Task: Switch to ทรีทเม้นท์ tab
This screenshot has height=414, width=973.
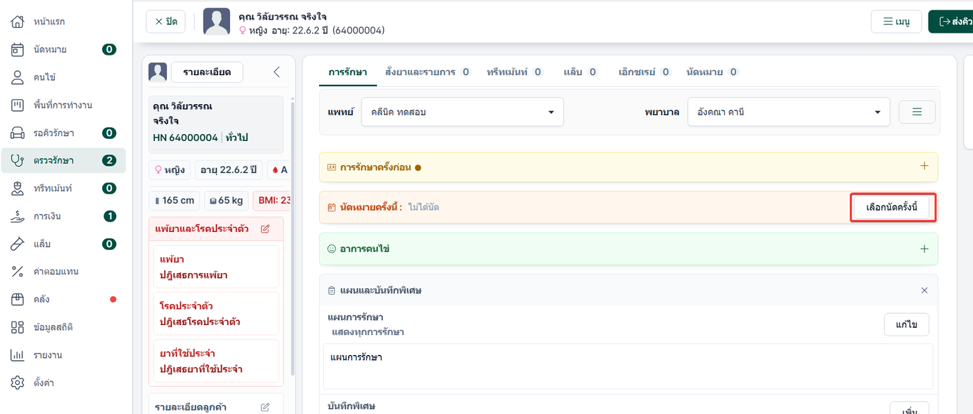Action: [x=515, y=72]
